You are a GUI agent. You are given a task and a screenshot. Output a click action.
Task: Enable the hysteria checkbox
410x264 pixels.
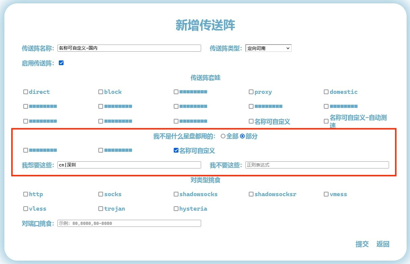pyautogui.click(x=176, y=209)
